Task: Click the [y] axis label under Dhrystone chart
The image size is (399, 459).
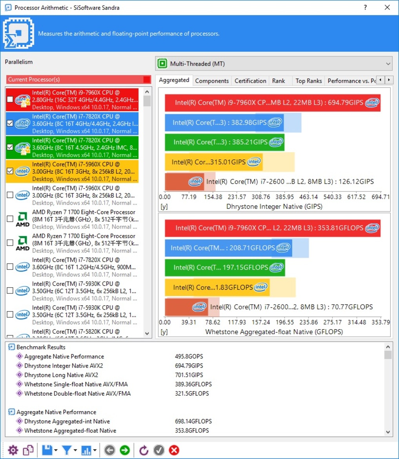Action: 164,206
